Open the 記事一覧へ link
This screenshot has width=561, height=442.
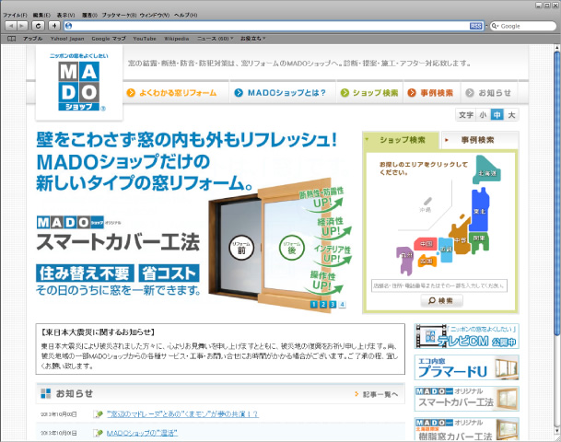pos(377,394)
